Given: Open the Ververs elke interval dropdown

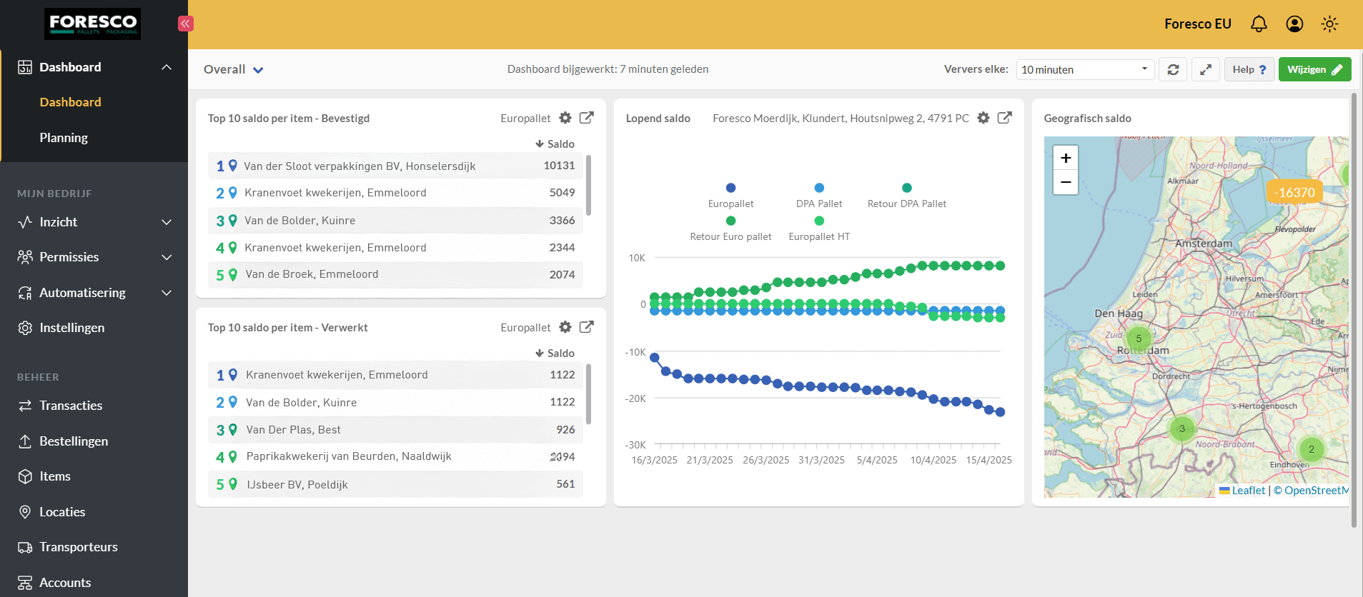Looking at the screenshot, I should (1085, 69).
